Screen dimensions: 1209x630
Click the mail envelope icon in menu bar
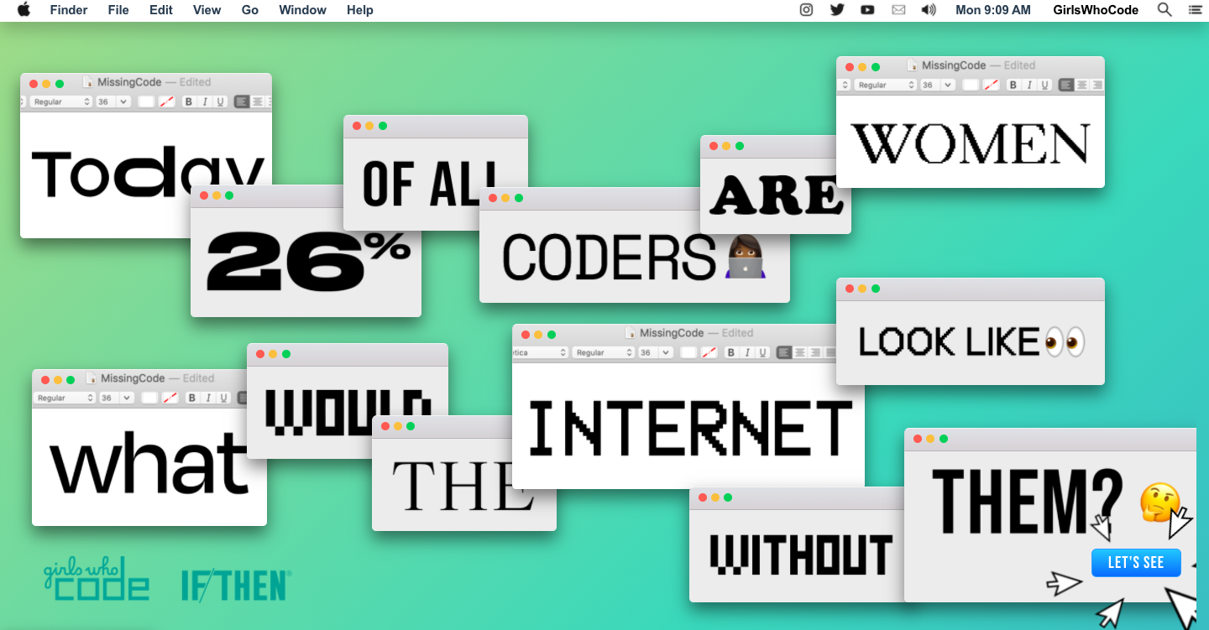click(898, 10)
